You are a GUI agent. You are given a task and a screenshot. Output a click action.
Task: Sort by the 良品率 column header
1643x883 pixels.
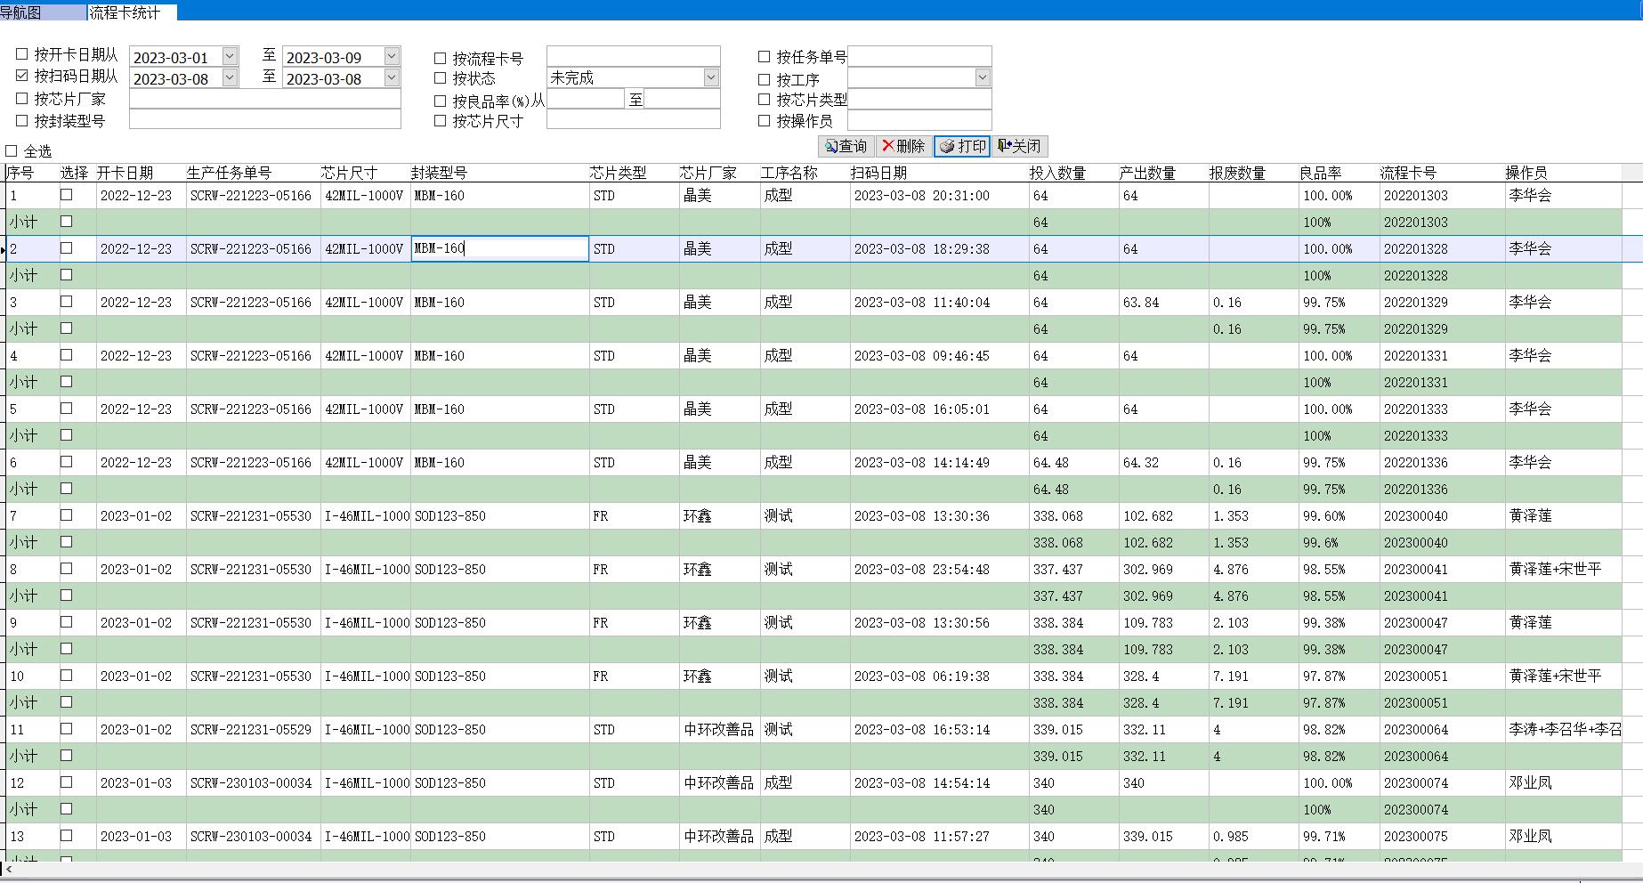1321,173
